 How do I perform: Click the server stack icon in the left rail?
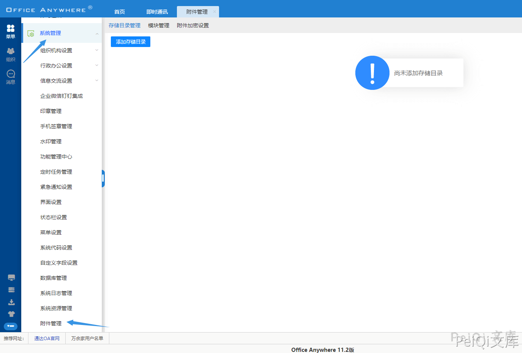11,290
